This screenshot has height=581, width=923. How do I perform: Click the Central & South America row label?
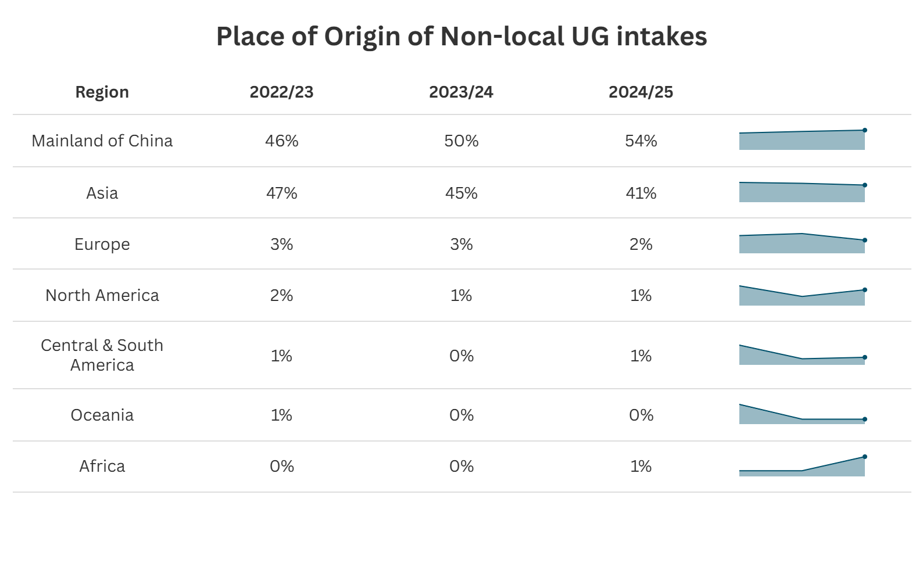click(102, 355)
